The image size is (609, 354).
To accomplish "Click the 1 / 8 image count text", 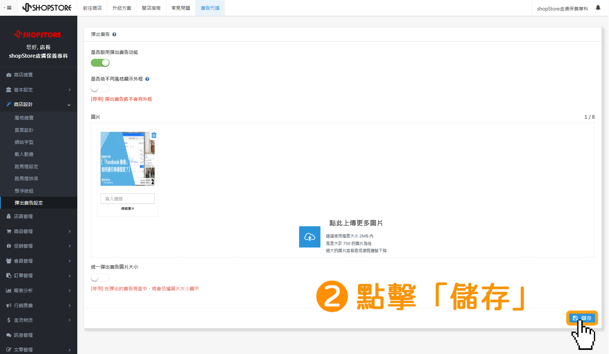I will (589, 117).
